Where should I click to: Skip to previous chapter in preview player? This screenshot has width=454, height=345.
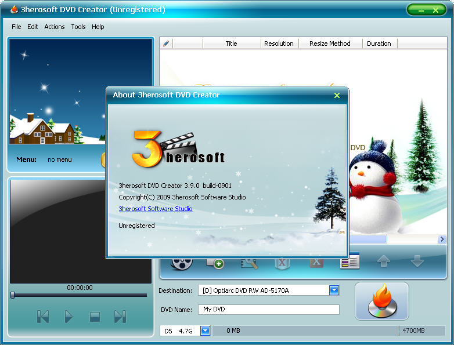[43, 317]
